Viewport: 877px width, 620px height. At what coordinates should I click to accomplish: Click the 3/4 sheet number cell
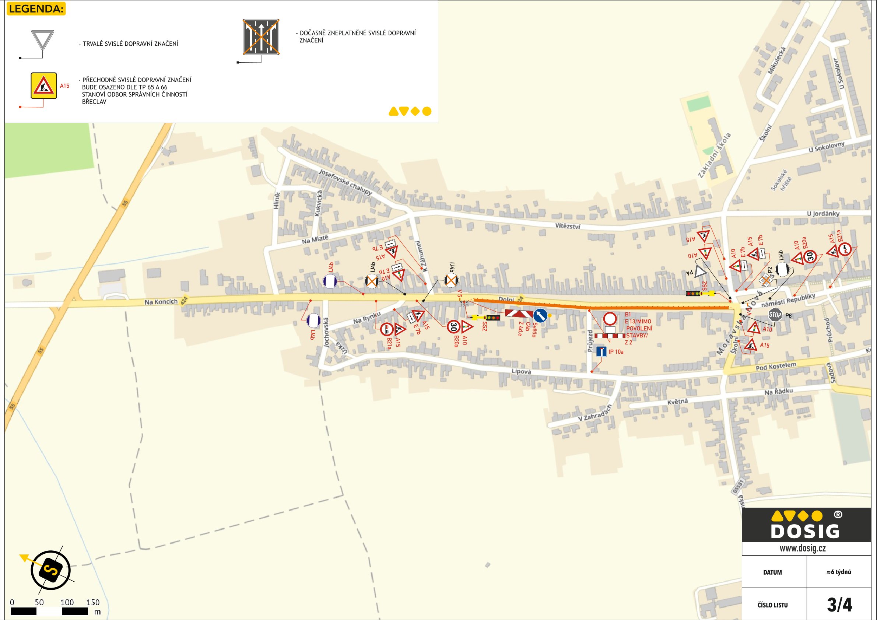(x=839, y=604)
